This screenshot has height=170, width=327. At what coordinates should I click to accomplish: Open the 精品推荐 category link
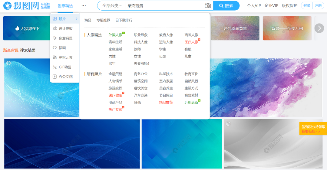coord(166,103)
